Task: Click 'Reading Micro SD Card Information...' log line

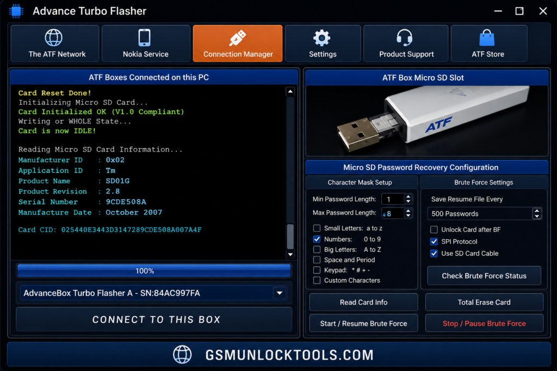Action: (x=101, y=150)
